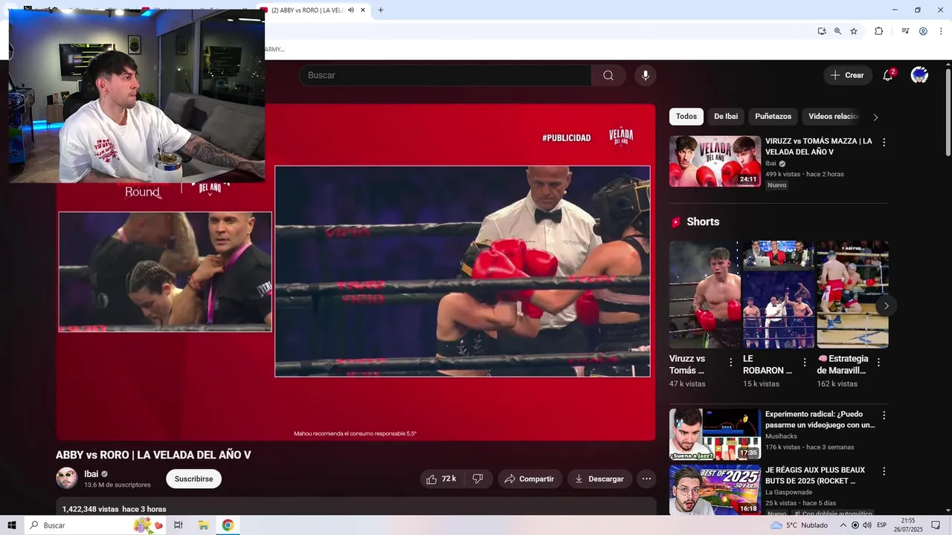Open the YouTube account avatar menu

point(919,75)
